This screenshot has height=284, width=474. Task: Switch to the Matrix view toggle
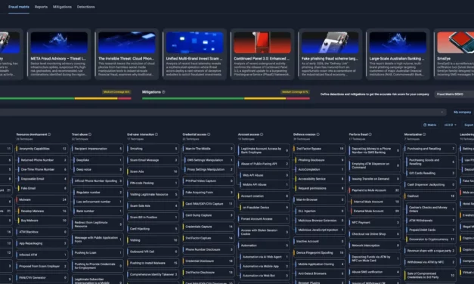point(429,125)
